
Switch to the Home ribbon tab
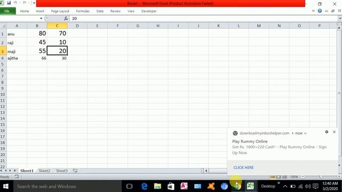pyautogui.click(x=25, y=11)
